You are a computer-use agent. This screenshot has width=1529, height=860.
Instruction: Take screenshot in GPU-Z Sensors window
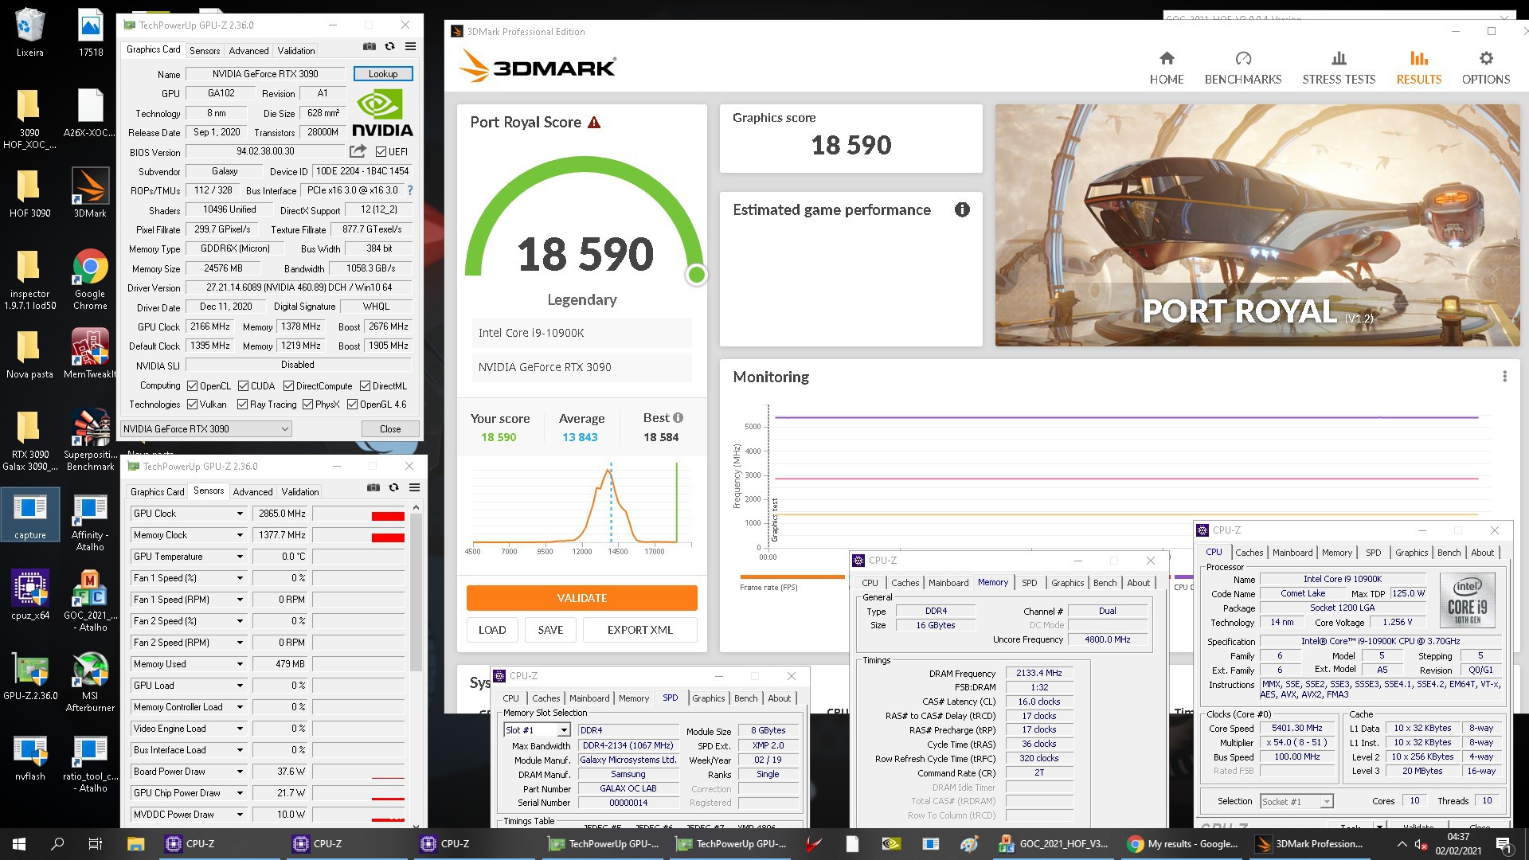tap(373, 487)
